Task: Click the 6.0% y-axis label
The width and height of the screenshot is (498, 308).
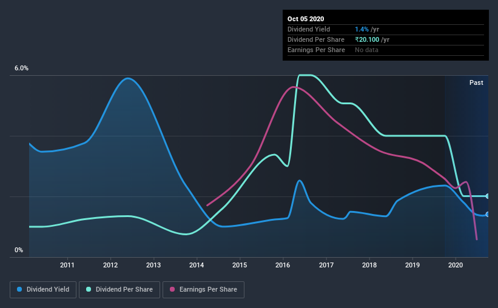Action: click(x=21, y=69)
